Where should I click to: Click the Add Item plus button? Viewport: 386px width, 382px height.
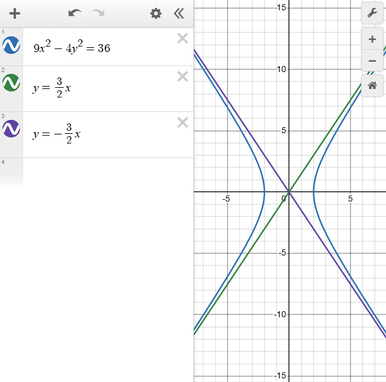[x=15, y=13]
